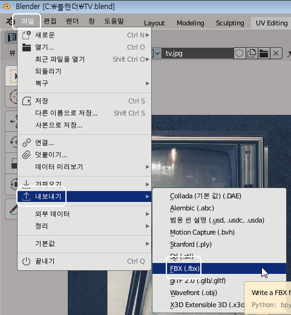The width and height of the screenshot is (291, 315).
Task: Choose 저장 to save the file
Action: coord(85,101)
